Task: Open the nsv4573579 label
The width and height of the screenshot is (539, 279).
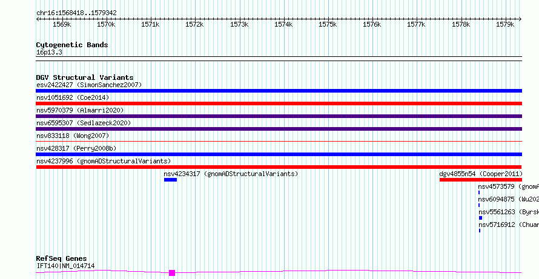Action: (508, 186)
